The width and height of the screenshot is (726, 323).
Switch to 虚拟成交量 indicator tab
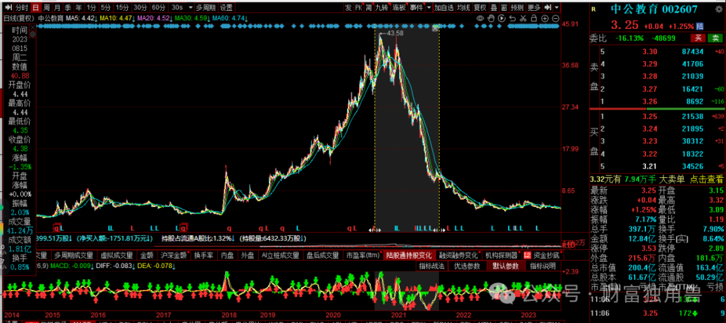point(116,255)
